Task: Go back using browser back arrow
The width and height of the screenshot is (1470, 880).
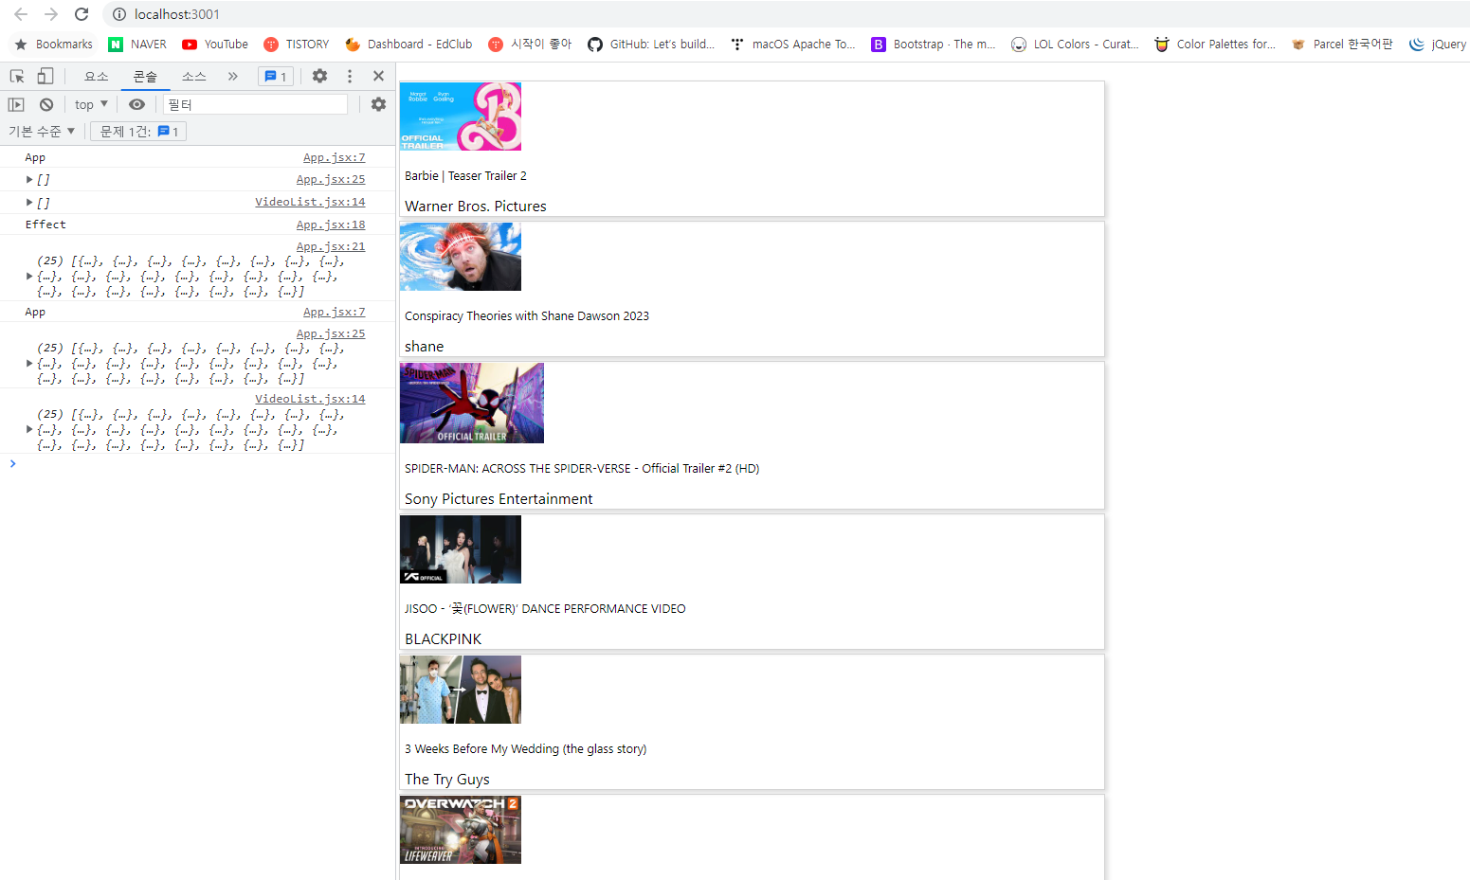Action: click(x=21, y=14)
